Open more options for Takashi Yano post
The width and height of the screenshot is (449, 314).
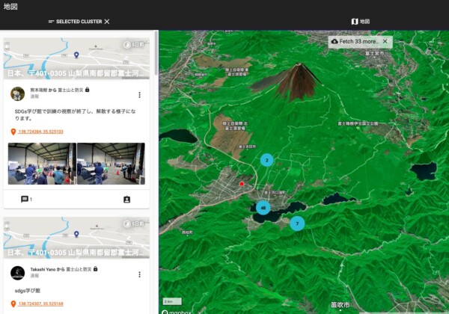[139, 274]
